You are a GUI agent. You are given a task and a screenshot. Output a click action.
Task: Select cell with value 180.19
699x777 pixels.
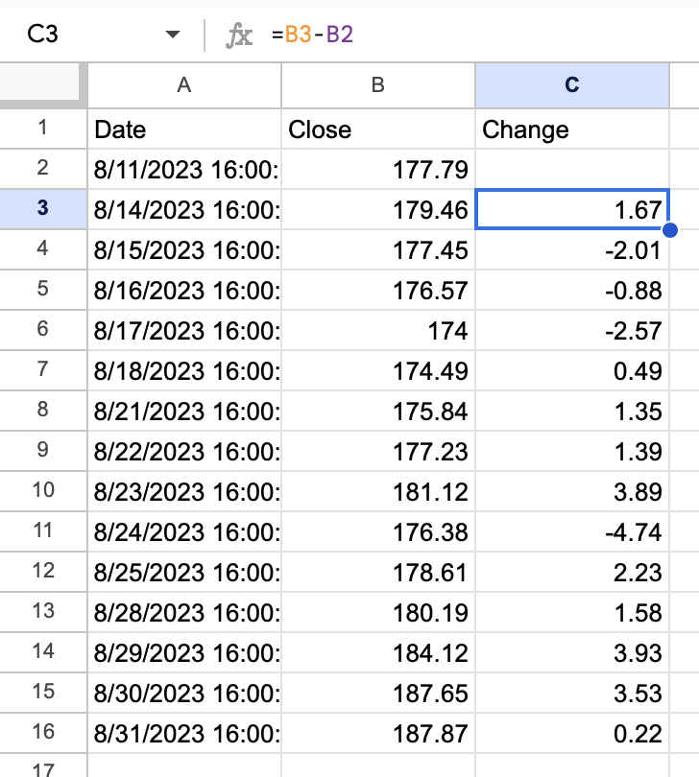click(x=378, y=612)
